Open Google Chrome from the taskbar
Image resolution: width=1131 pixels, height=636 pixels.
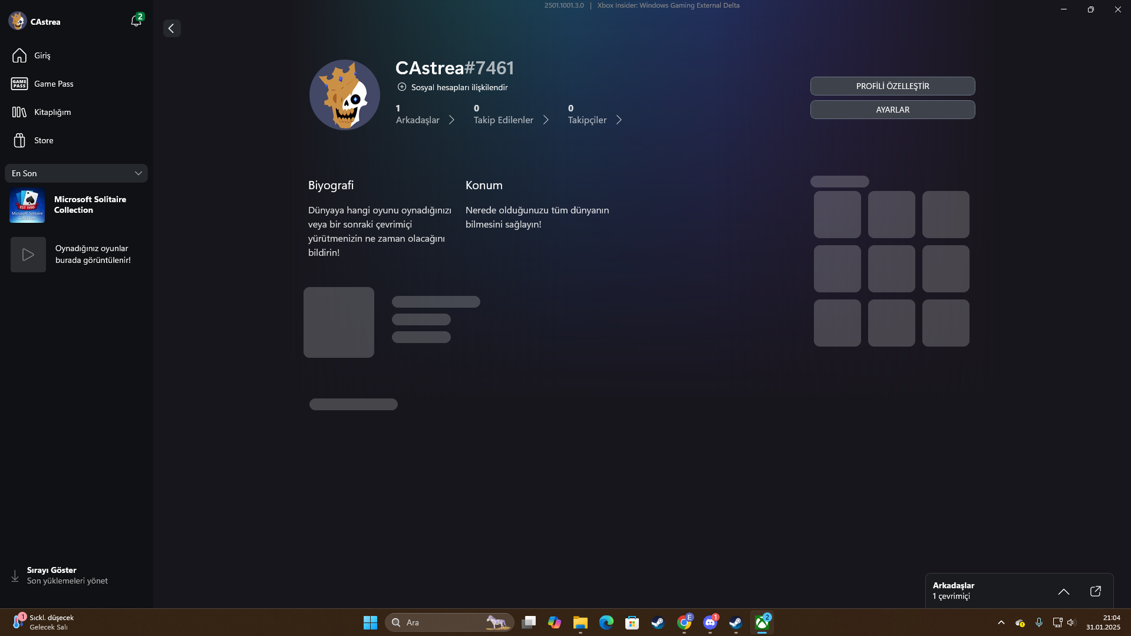pos(684,622)
